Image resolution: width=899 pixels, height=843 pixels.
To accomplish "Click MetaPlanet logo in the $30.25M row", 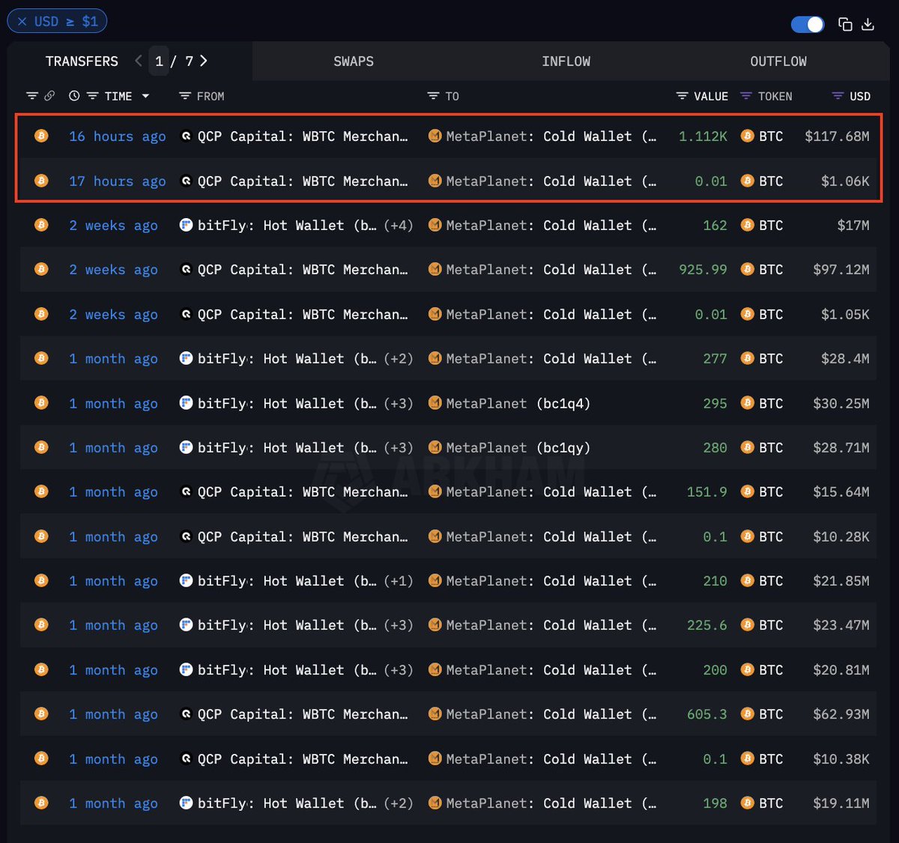I will click(x=435, y=403).
